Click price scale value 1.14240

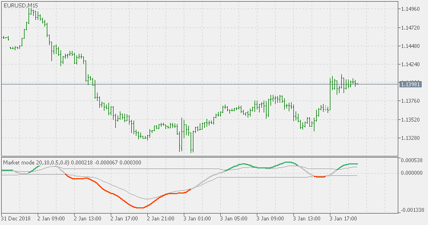point(410,65)
